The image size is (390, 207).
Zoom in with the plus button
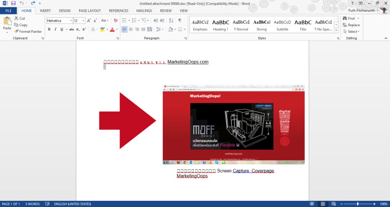coord(374,204)
